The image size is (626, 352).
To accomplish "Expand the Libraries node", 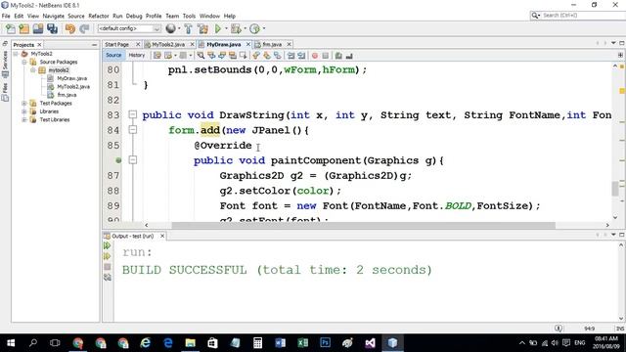I will coord(24,111).
